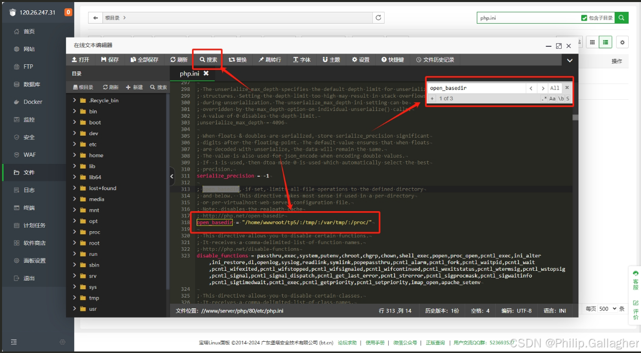This screenshot has height=353, width=641.
Task: Click the green 搜索 search button
Action: 620,17
